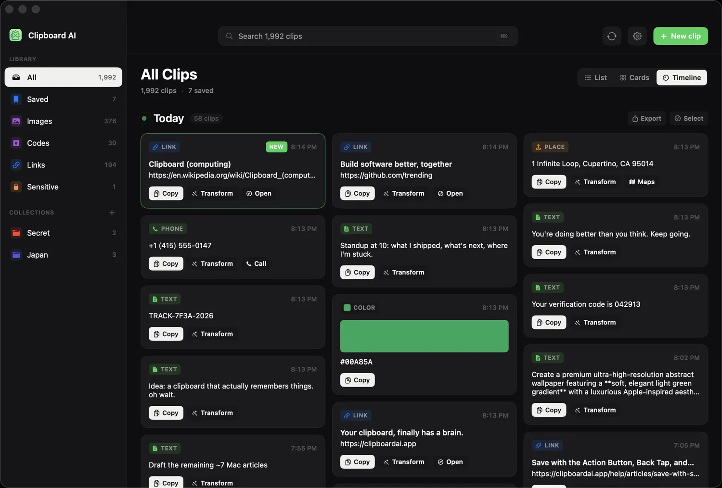The image size is (722, 488).
Task: Click the Links chain icon in sidebar
Action: click(x=16, y=165)
